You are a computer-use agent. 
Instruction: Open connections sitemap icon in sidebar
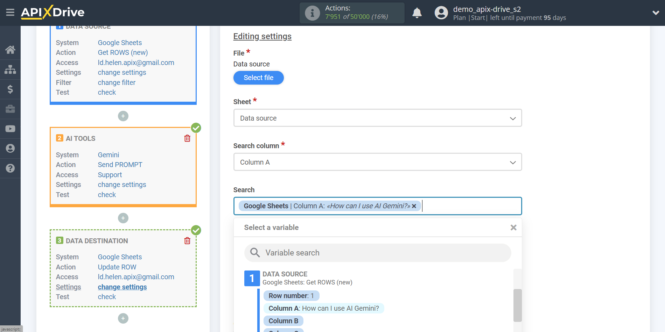point(10,69)
